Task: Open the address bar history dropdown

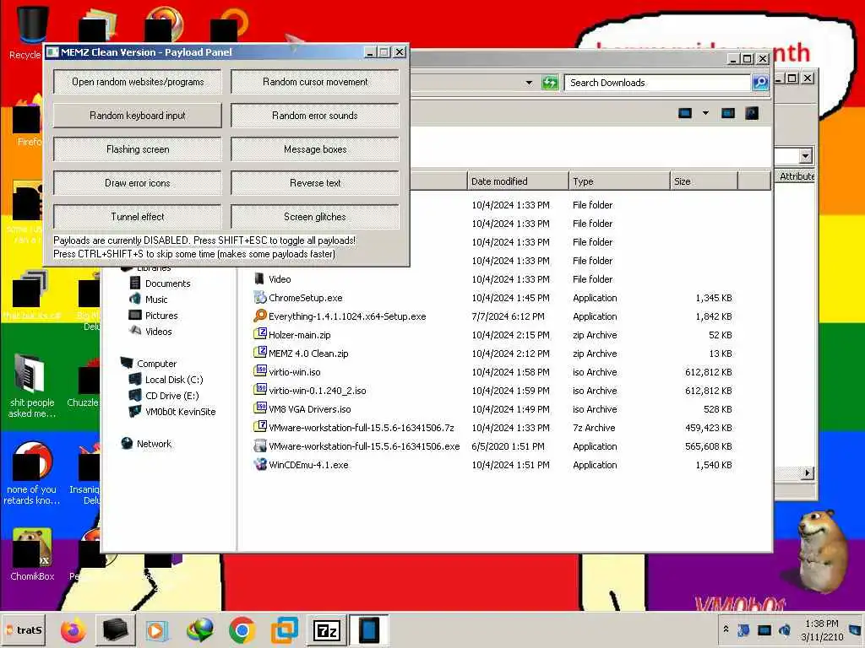Action: coord(529,83)
